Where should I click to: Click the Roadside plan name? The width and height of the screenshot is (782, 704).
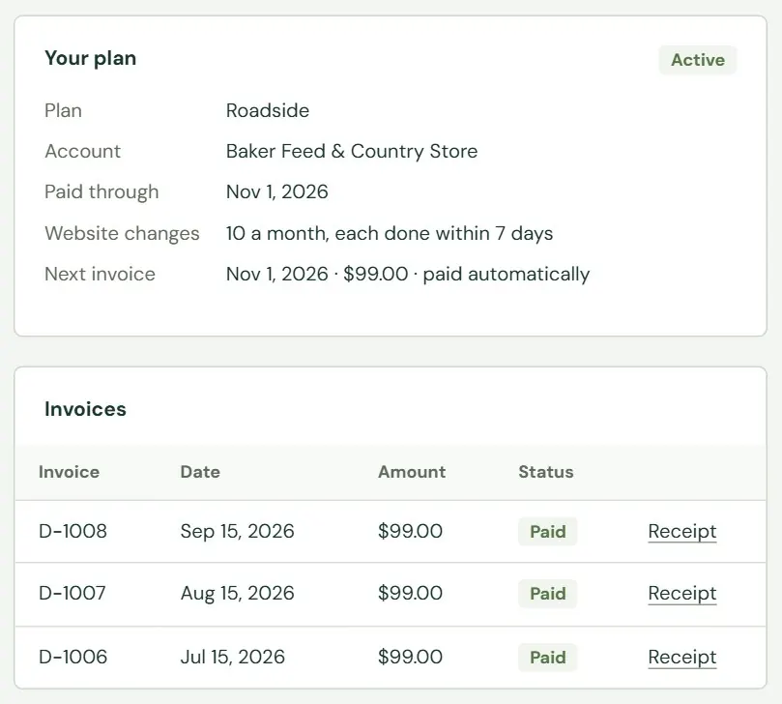coord(268,110)
